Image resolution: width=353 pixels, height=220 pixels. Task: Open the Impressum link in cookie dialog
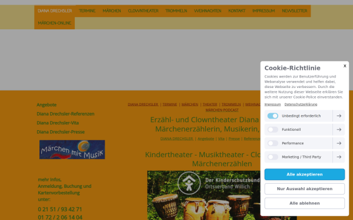(x=272, y=104)
